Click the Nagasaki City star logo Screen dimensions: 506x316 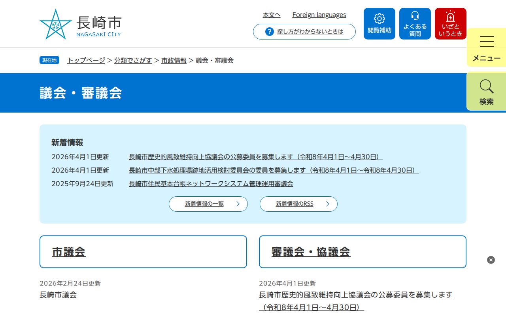point(56,24)
